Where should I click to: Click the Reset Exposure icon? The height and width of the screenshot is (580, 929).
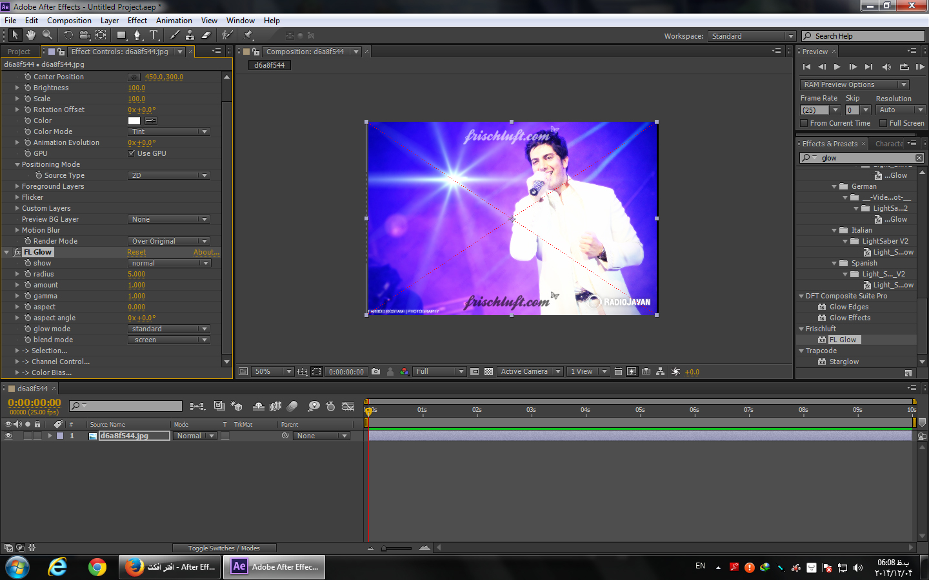[675, 372]
